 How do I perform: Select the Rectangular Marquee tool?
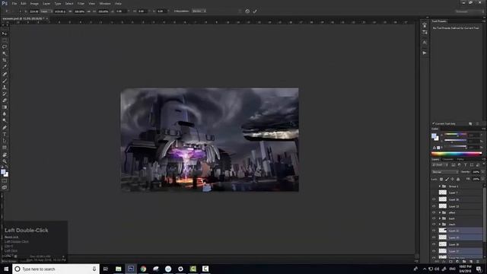click(x=5, y=40)
